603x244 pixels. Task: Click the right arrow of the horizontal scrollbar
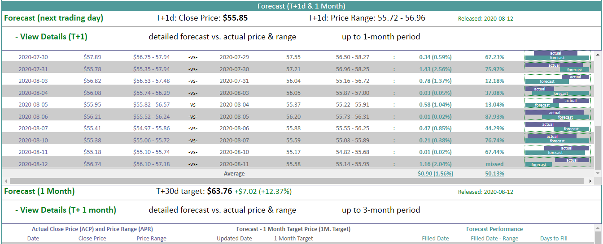tap(591, 181)
